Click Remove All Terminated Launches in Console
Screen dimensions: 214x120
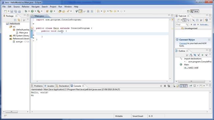pos(169,86)
